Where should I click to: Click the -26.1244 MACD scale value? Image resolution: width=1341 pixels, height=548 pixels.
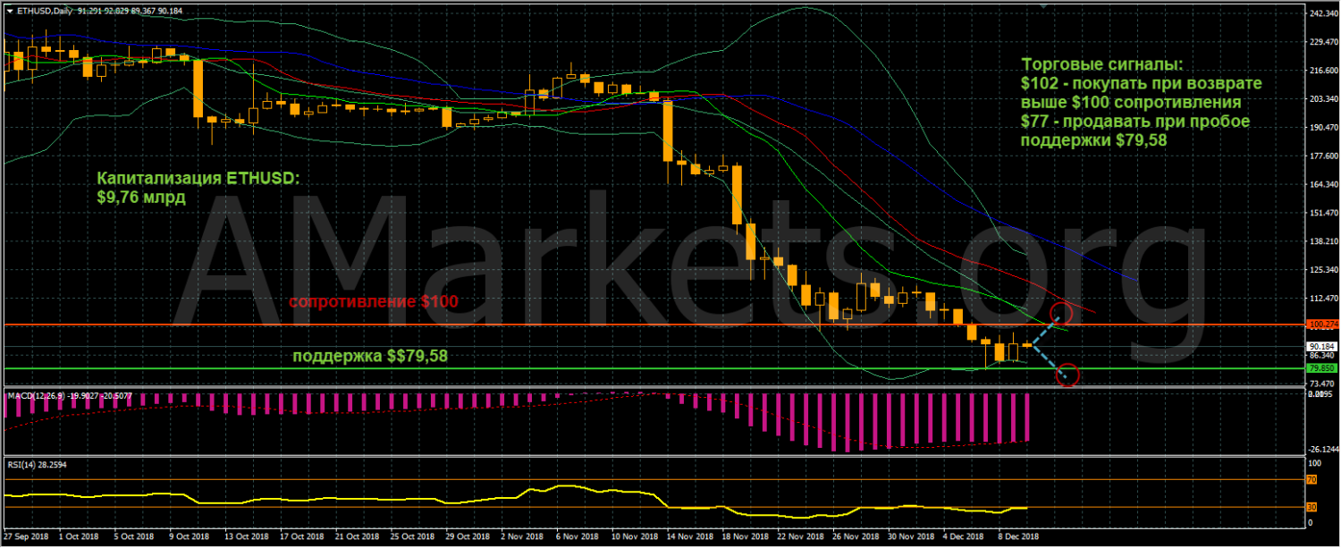1321,449
